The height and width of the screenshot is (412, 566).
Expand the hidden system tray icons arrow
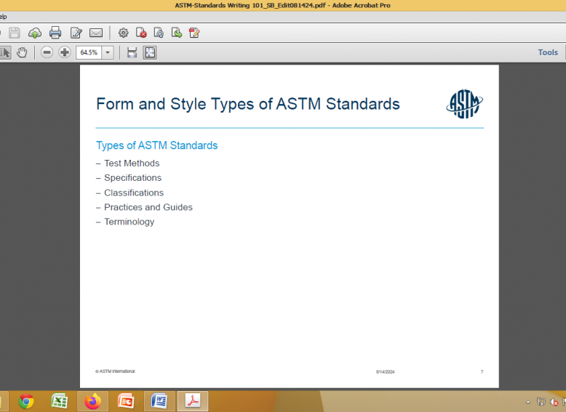pos(528,402)
